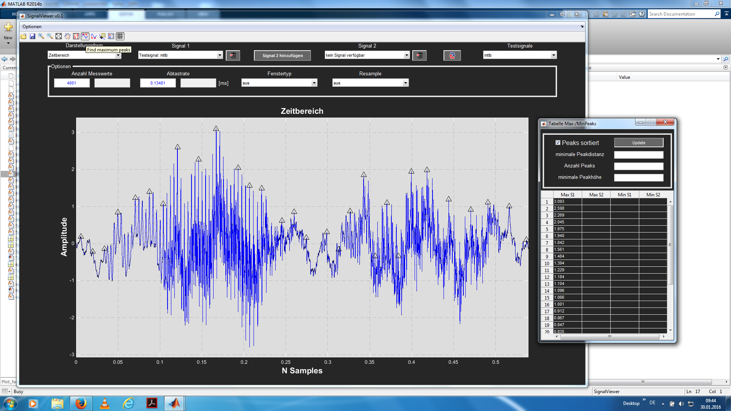Toggle the fit-to-full-view zoom button
The height and width of the screenshot is (411, 731).
click(59, 36)
